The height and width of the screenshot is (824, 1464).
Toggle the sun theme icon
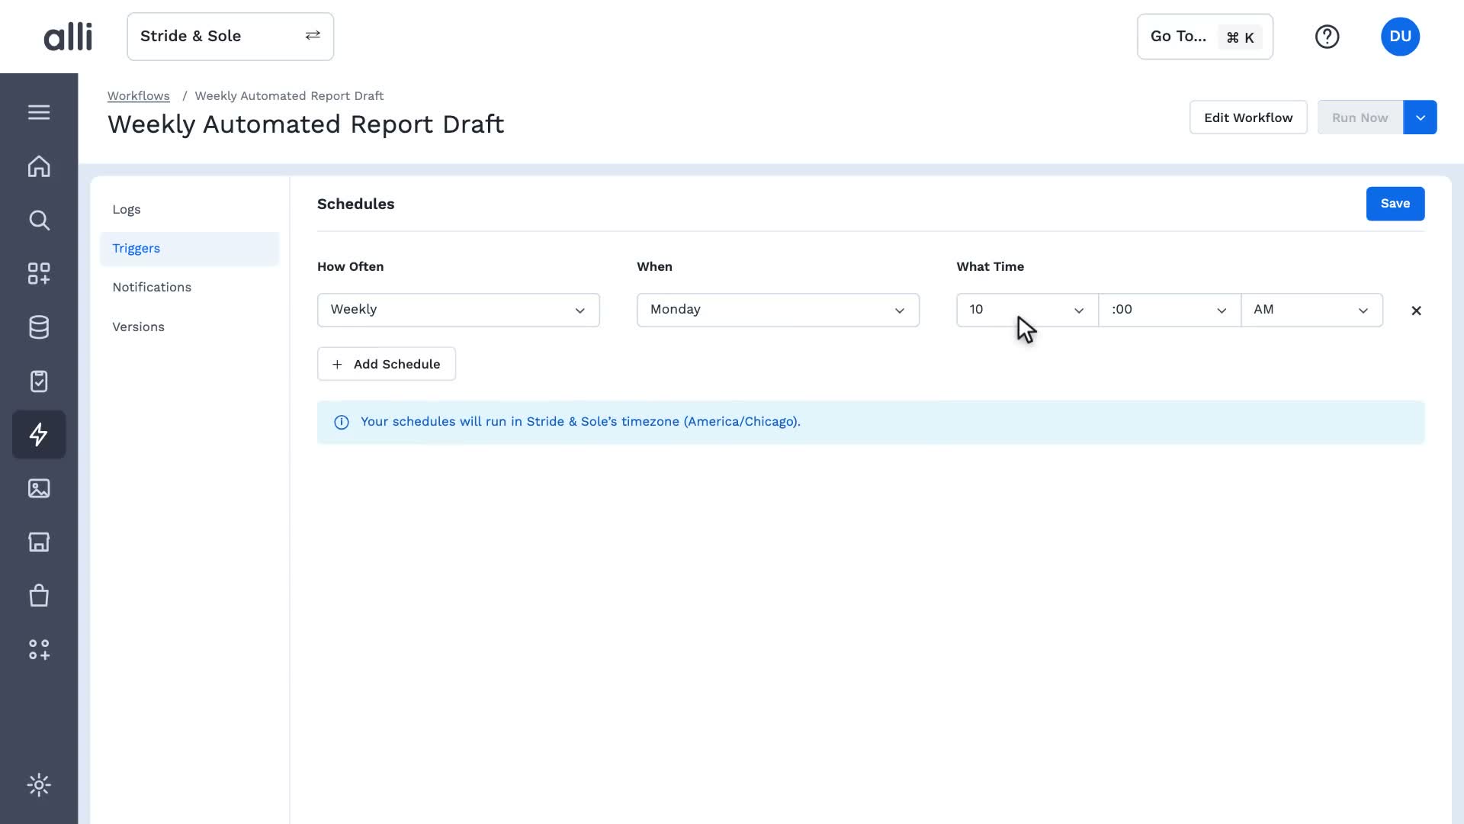point(39,785)
